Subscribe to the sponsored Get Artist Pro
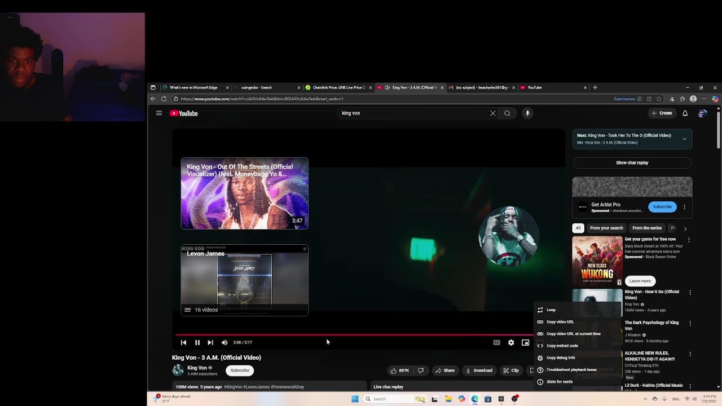 pyautogui.click(x=662, y=206)
